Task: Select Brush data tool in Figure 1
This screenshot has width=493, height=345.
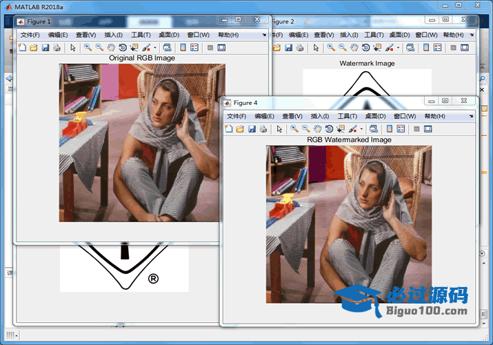Action: click(146, 48)
